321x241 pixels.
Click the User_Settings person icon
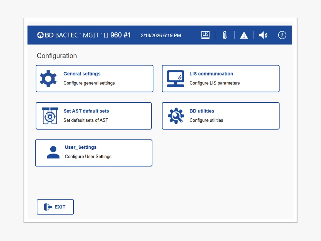click(53, 152)
